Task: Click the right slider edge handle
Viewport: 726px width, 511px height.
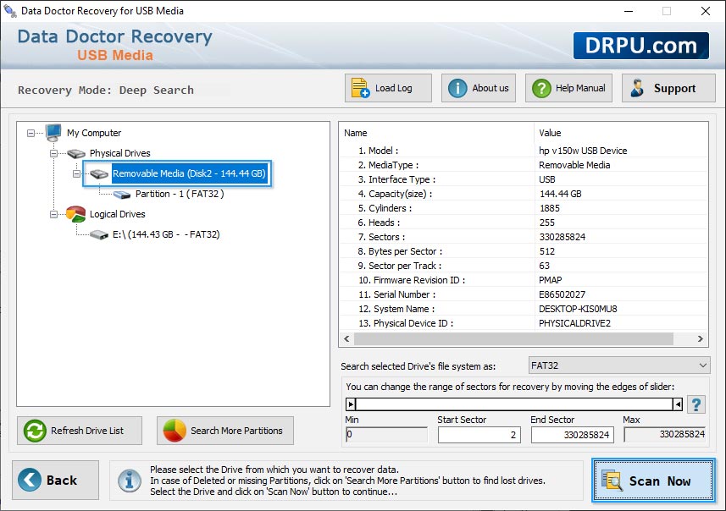Action: point(678,404)
